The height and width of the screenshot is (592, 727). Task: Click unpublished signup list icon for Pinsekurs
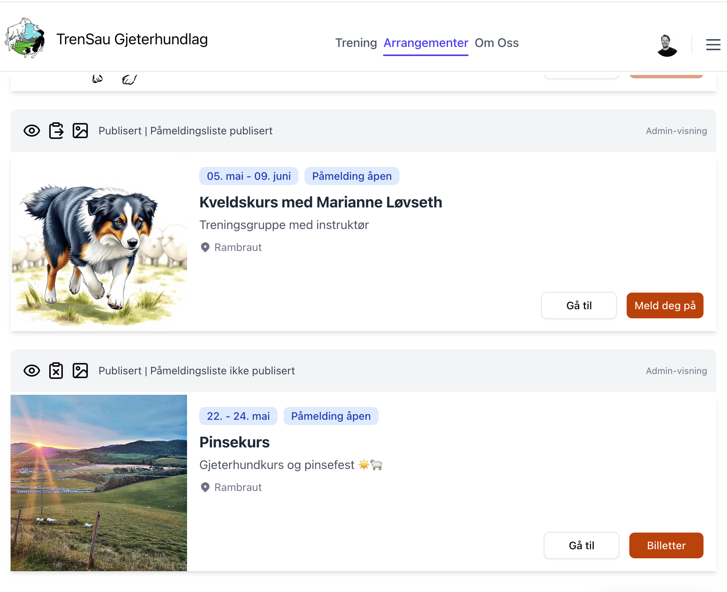[56, 371]
